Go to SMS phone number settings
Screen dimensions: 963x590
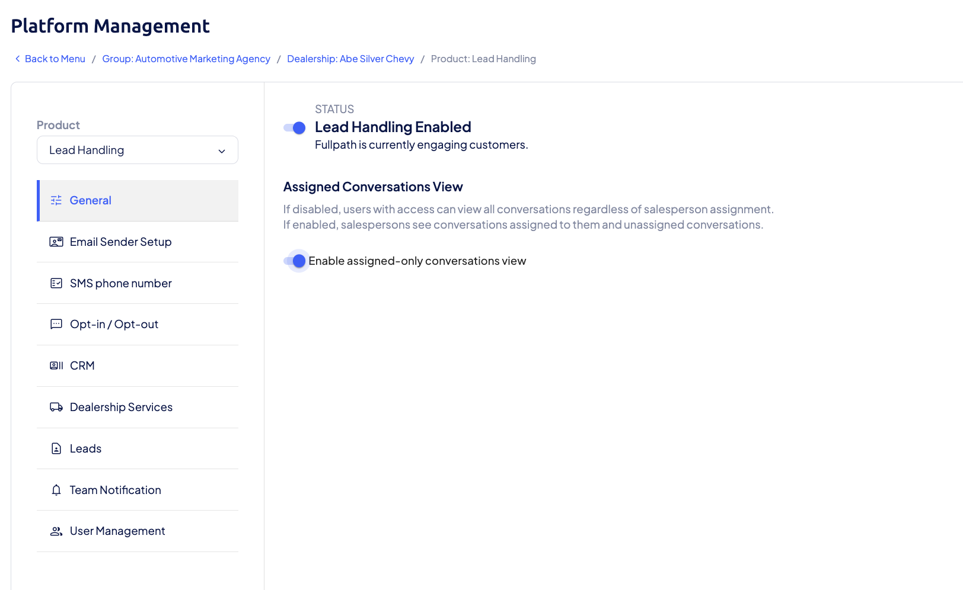(138, 283)
